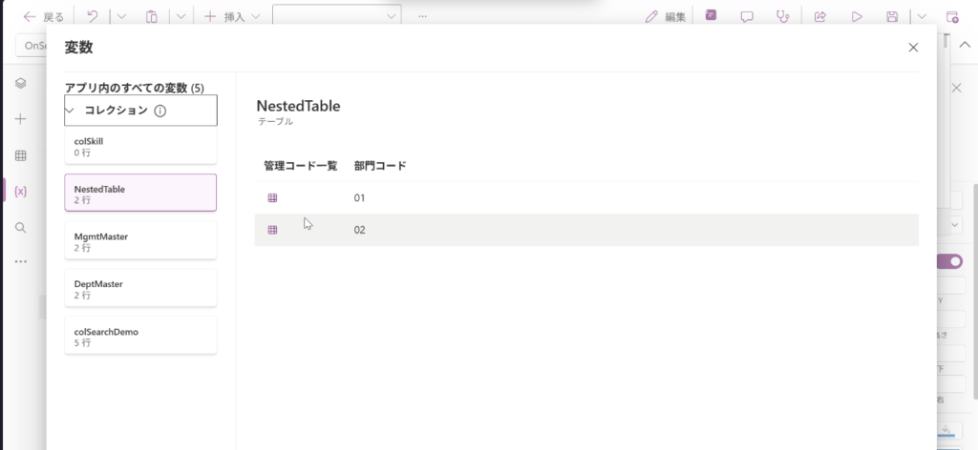Viewport: 978px width, 450px height.
Task: Open the Variables {x} sidebar icon
Action: 20,192
